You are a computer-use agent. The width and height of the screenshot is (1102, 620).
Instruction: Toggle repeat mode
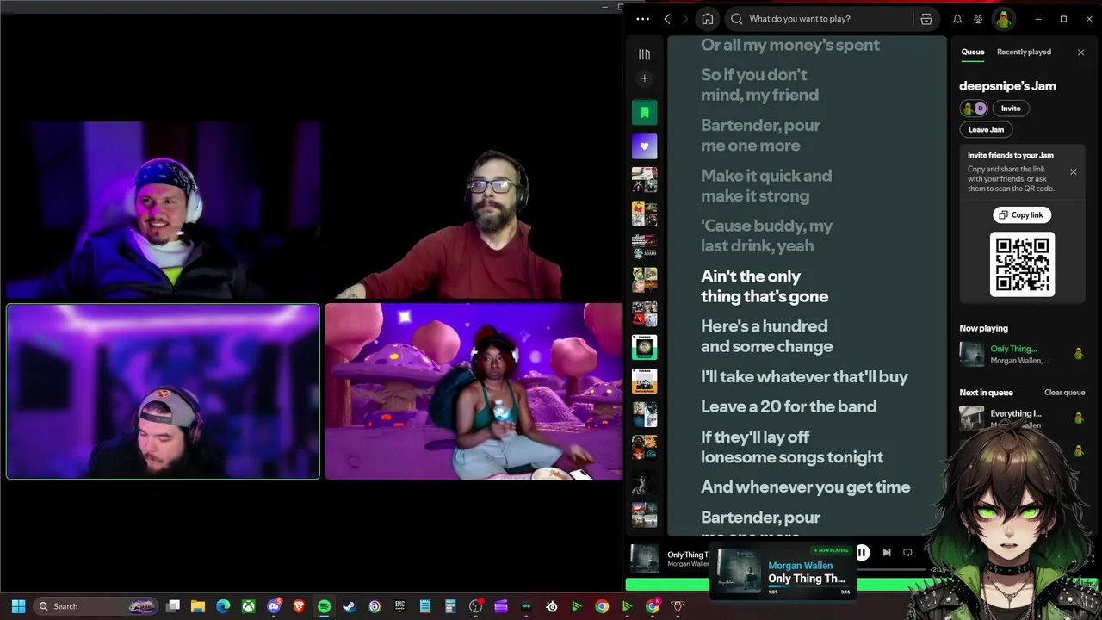tap(907, 553)
